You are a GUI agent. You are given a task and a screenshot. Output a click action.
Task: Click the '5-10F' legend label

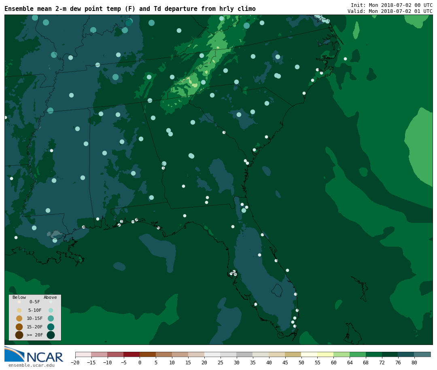pos(35,310)
